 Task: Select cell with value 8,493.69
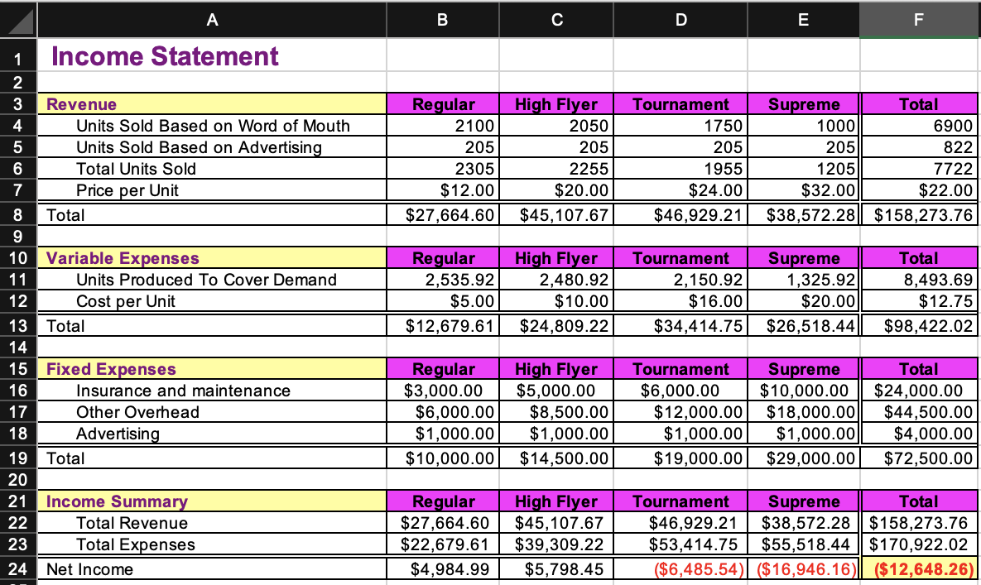click(918, 280)
